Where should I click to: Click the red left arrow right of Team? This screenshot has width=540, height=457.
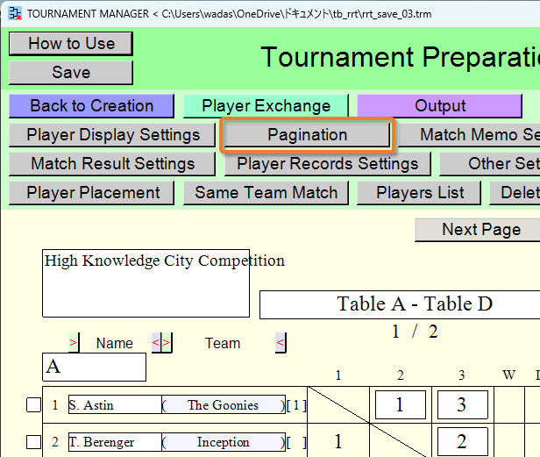click(x=281, y=343)
